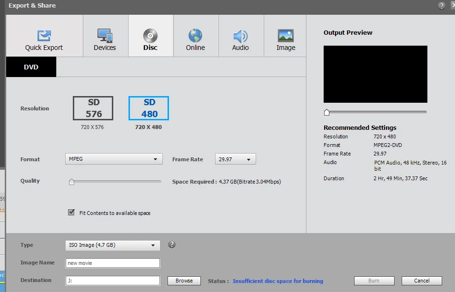
Task: Click the 'PCM Audio, 48 kHz, Stereo' value
Action: pyautogui.click(x=410, y=165)
